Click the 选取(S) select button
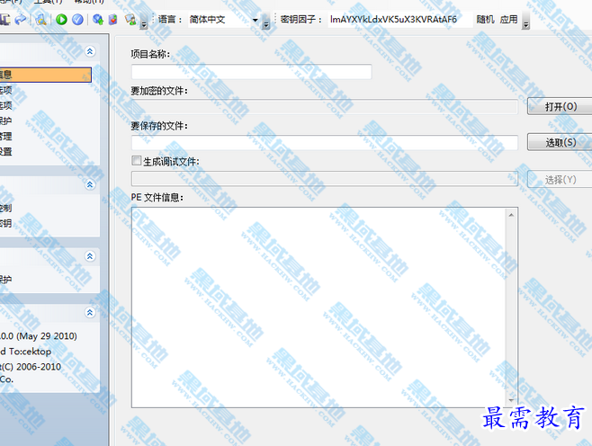 (x=560, y=143)
